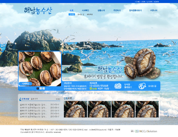178x137 pixels.
Task: Click the JOIN link in the top bar
Action: (x=143, y=2)
